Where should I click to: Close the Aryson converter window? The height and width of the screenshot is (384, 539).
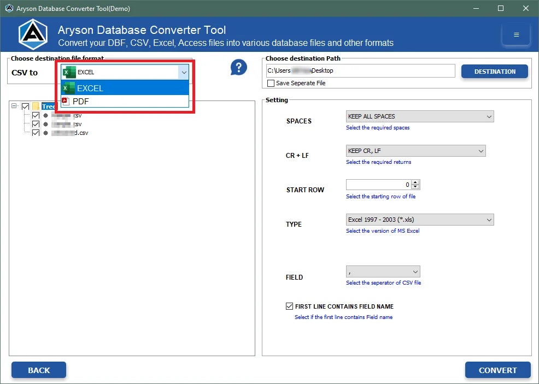pos(525,8)
